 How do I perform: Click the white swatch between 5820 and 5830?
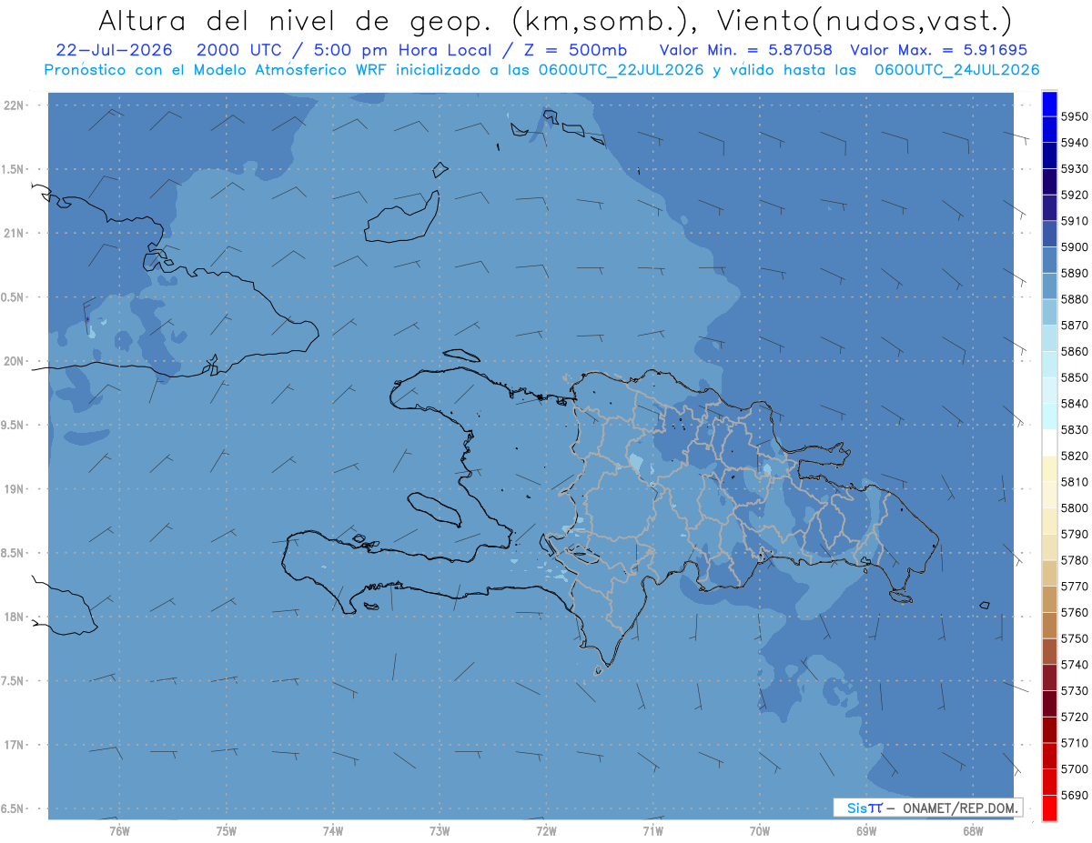point(1049,443)
